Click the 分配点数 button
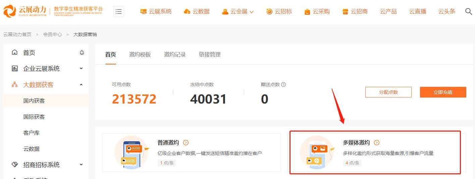The height and width of the screenshot is (179, 475). click(388, 92)
